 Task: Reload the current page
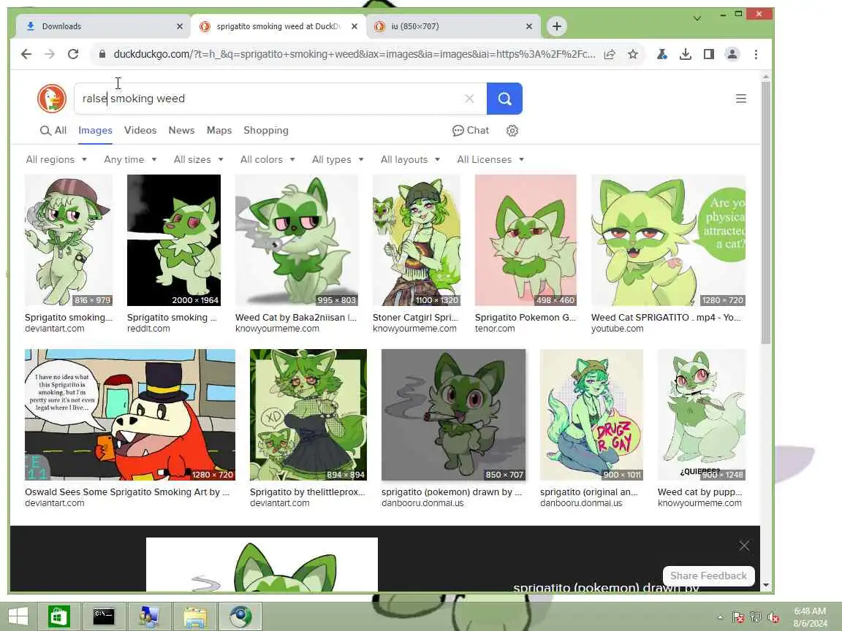[x=73, y=54]
